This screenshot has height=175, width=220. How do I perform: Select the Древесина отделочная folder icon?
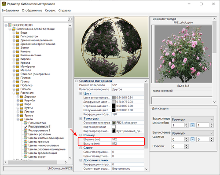[x=18, y=40]
